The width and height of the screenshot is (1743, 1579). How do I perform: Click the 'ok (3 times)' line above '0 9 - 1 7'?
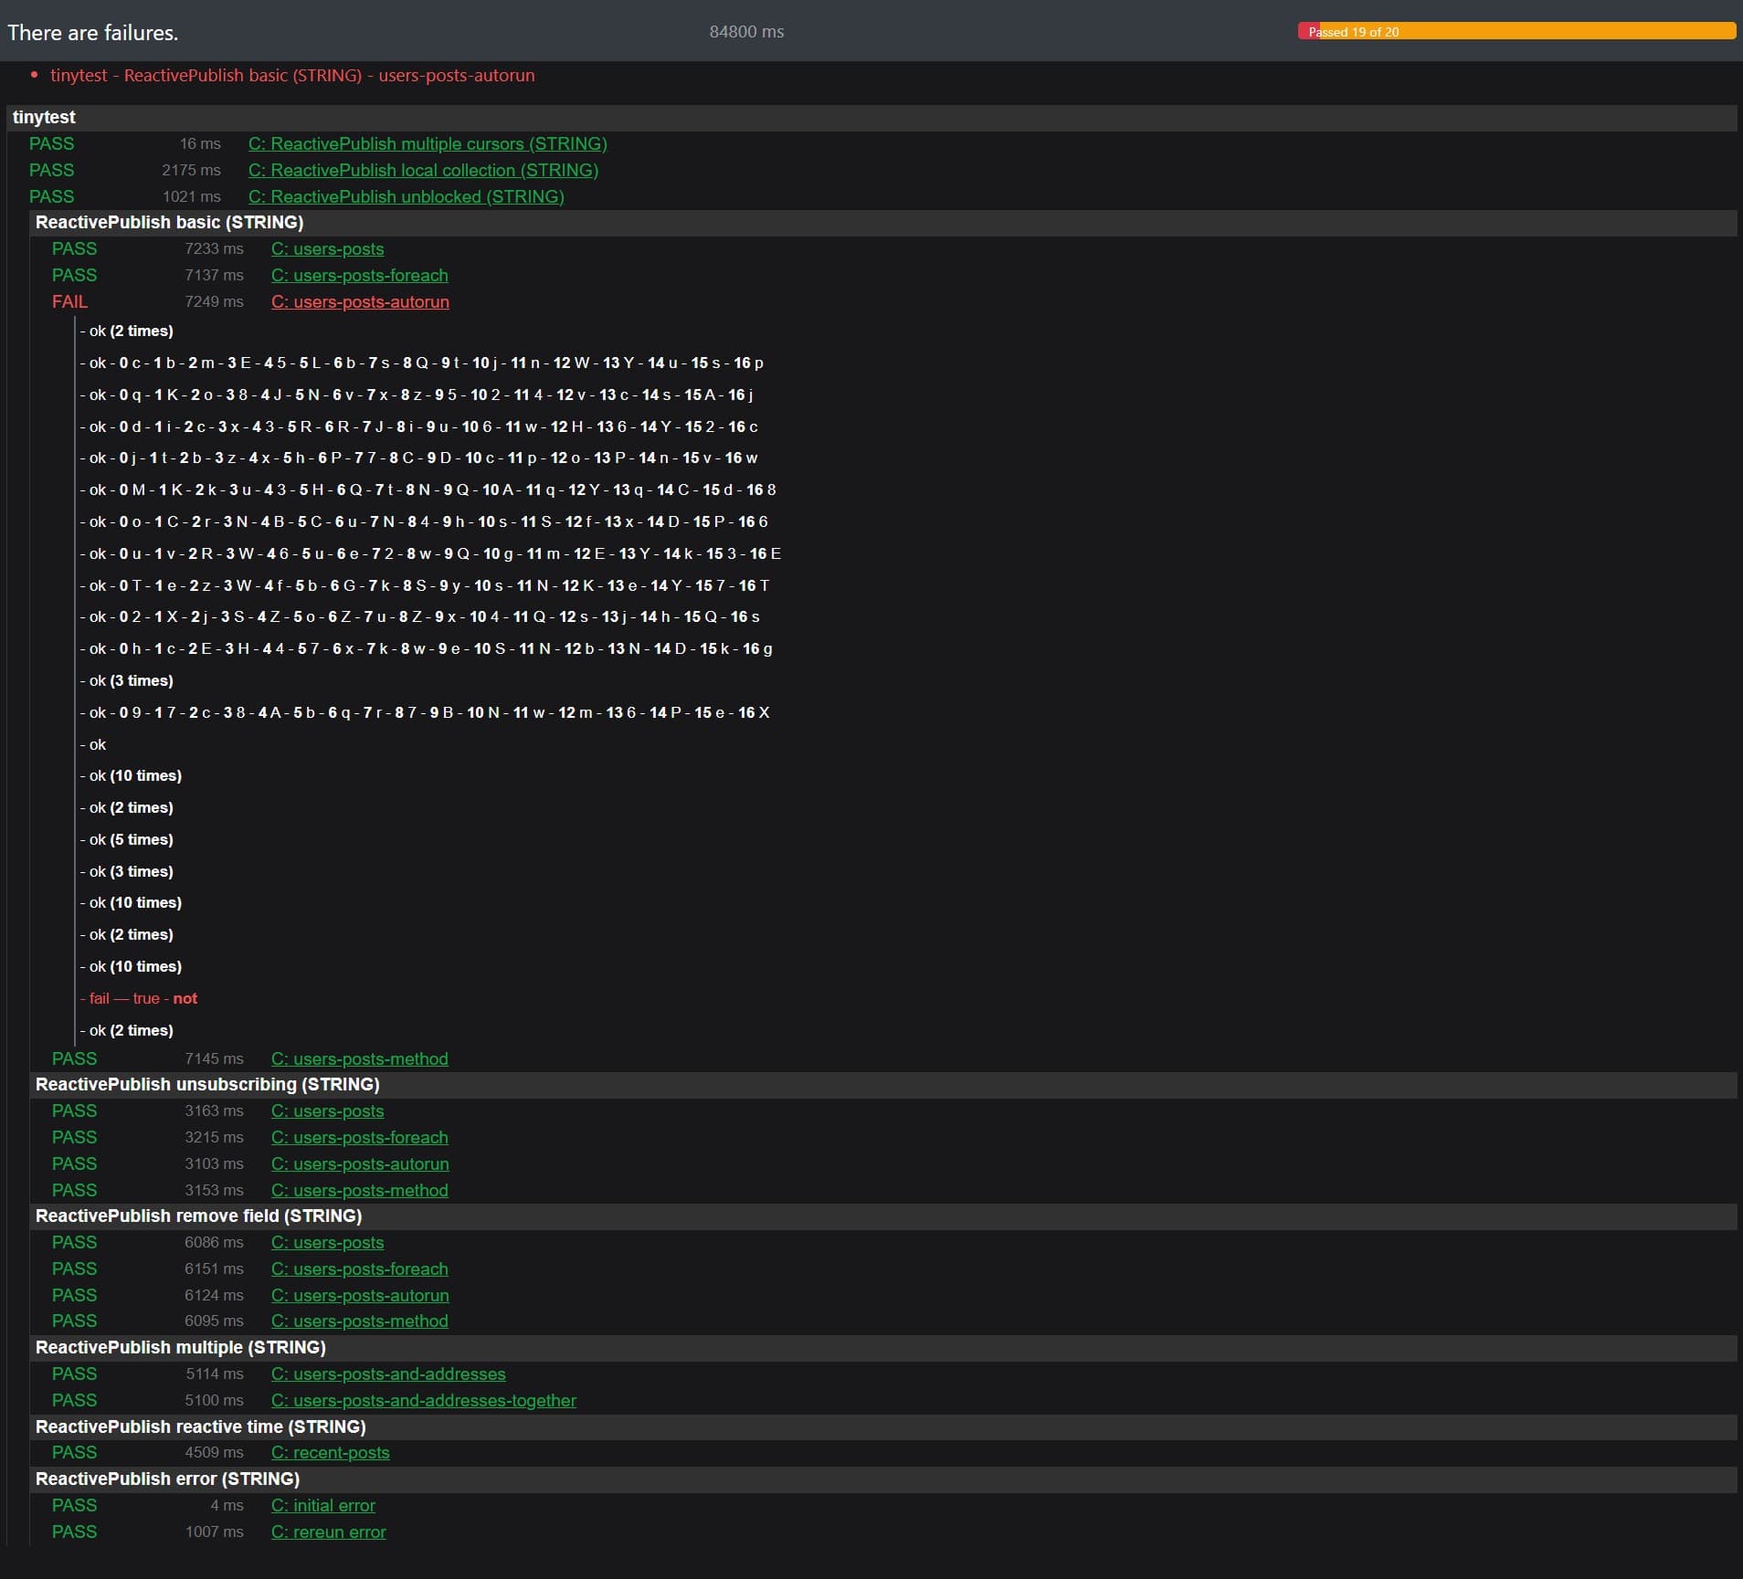point(127,680)
